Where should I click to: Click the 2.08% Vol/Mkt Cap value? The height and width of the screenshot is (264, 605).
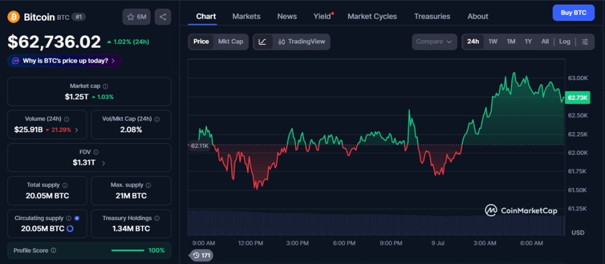tap(131, 130)
